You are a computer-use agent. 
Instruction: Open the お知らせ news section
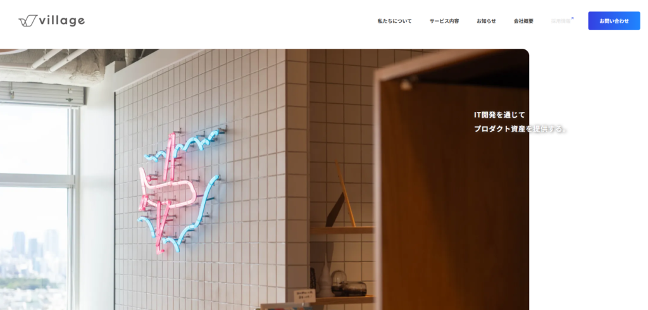click(x=486, y=21)
